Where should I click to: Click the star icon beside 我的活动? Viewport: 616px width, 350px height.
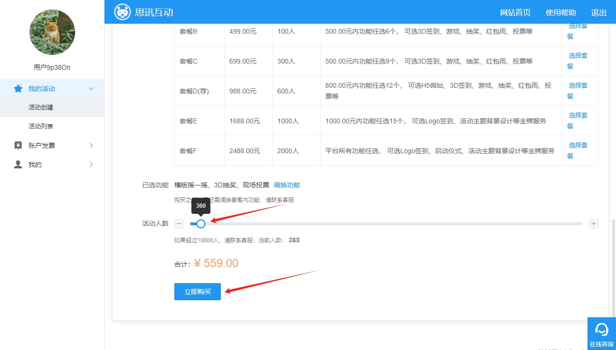click(x=18, y=89)
